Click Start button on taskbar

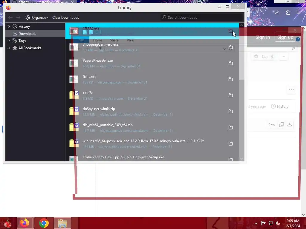(7, 223)
